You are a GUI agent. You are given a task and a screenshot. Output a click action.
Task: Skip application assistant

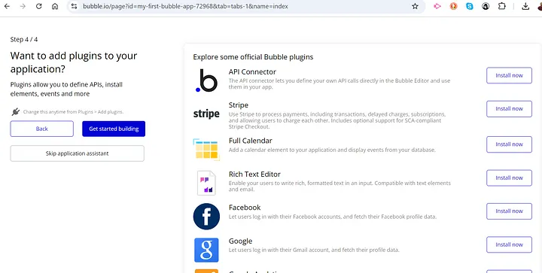[77, 153]
